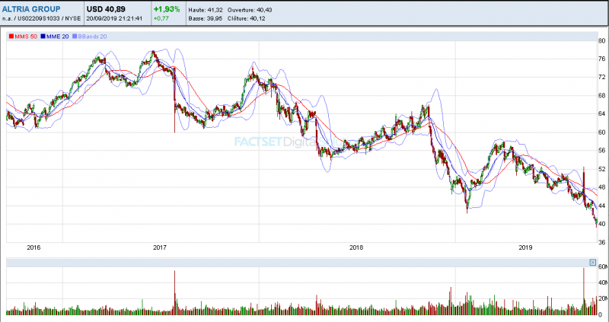
Task: Click the +0,77 change value
Action: pos(161,18)
